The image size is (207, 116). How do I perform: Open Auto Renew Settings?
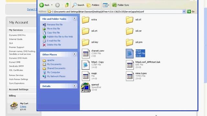tap(18, 79)
